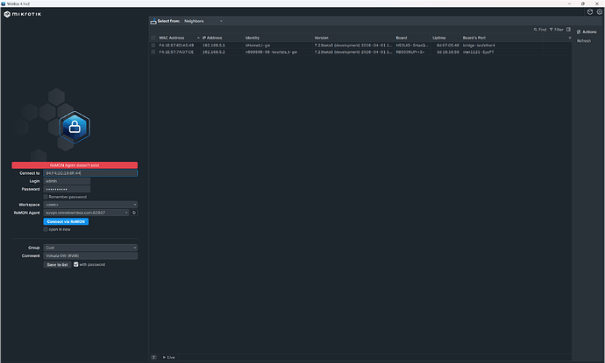Click the first row's Identity cell
Screen dimensions: 605x363
tap(258, 45)
